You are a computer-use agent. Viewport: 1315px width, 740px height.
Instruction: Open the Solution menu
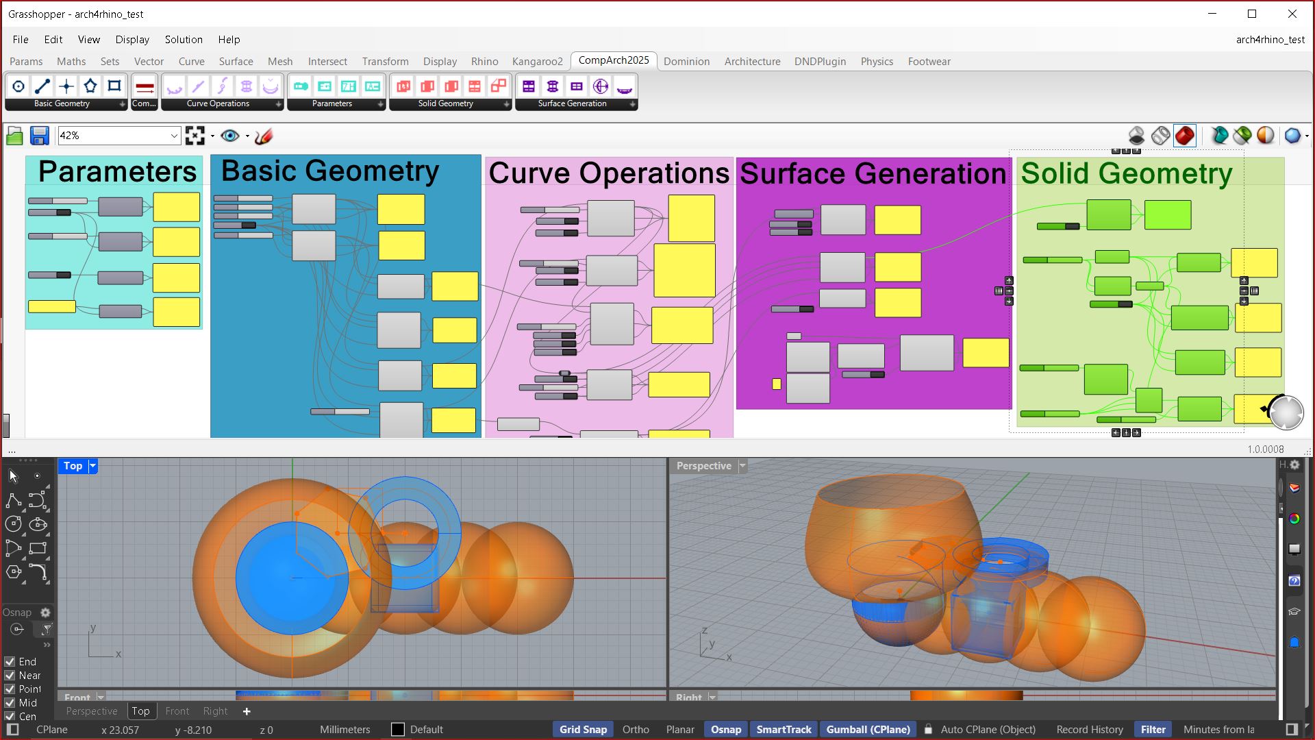click(x=183, y=40)
